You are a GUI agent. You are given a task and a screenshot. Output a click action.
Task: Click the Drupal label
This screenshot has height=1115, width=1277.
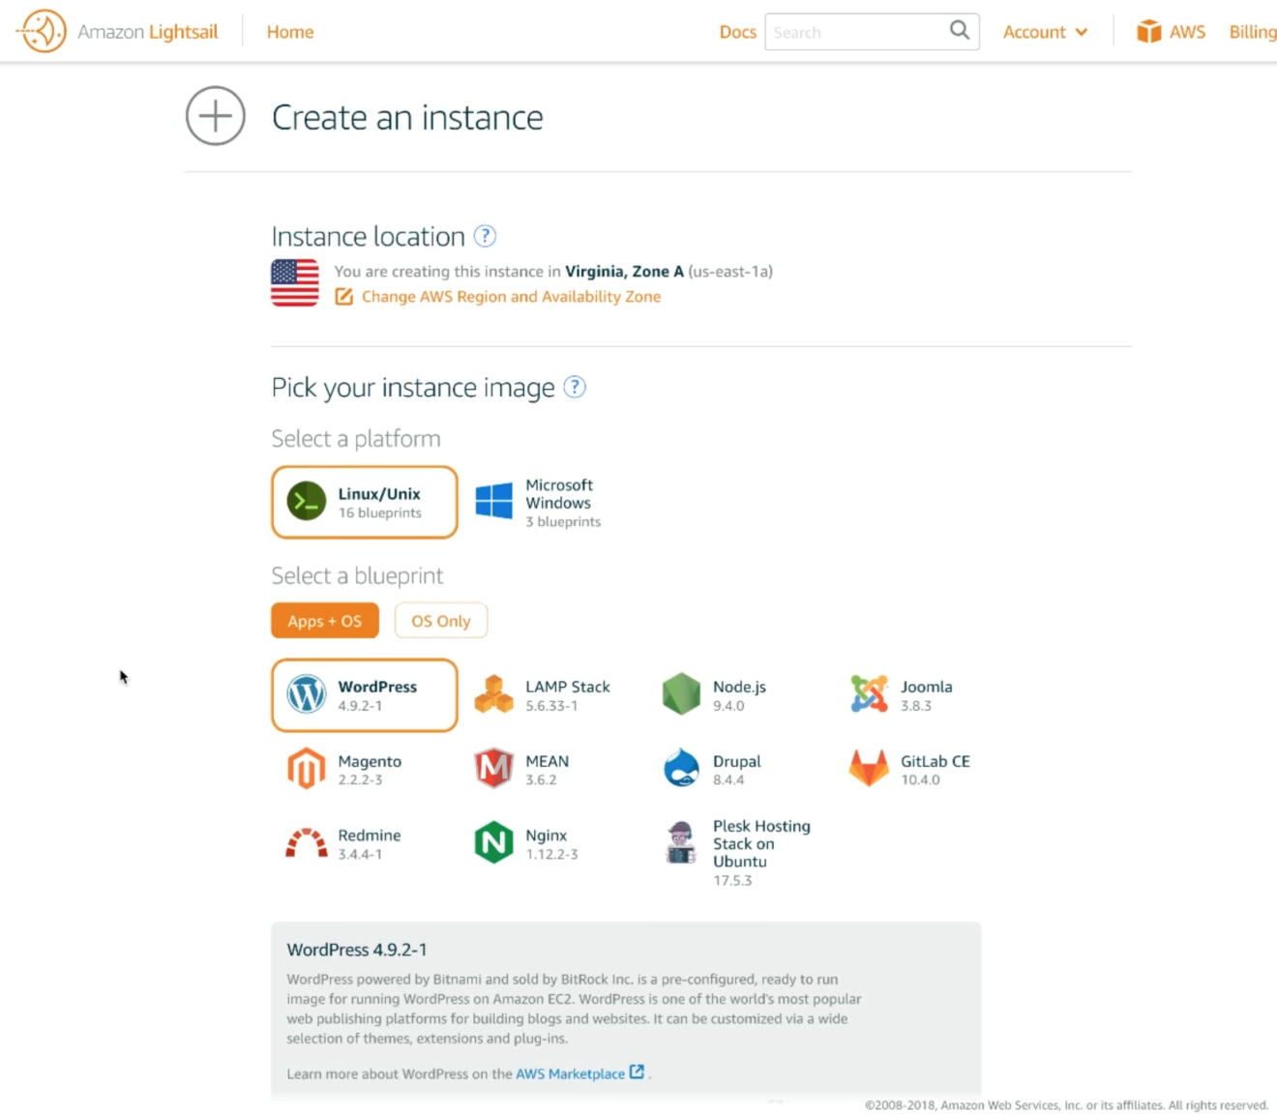pyautogui.click(x=737, y=761)
